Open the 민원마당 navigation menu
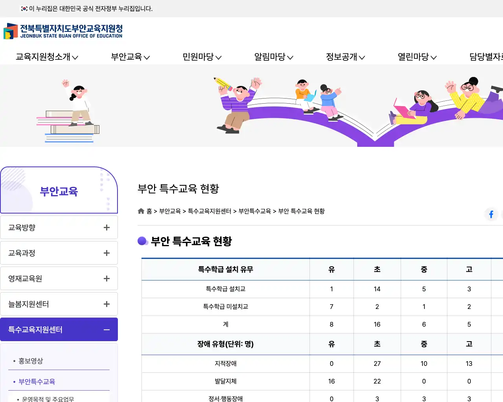The height and width of the screenshot is (402, 503). 202,57
